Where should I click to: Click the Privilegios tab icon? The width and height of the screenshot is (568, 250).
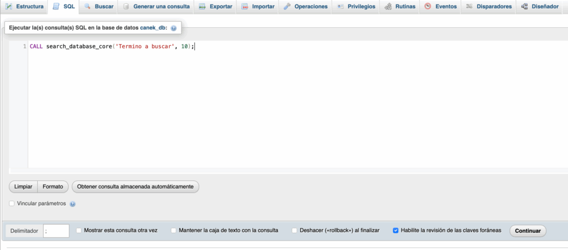click(341, 7)
